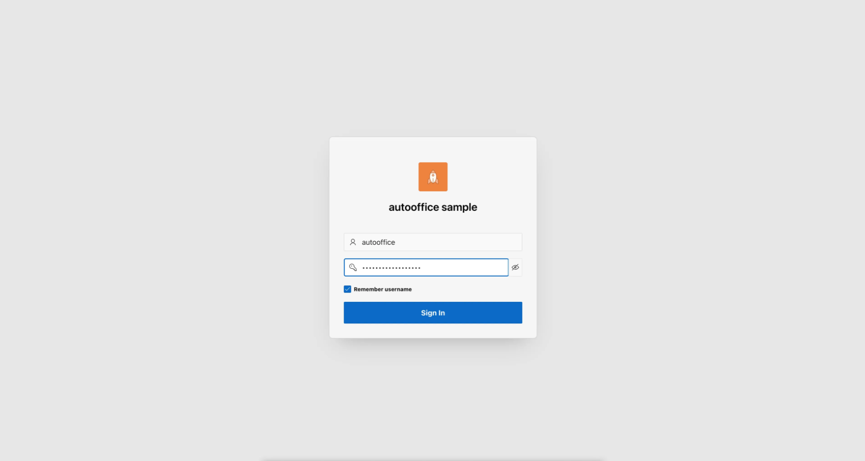Reveal password with the crossed-eye icon
The width and height of the screenshot is (865, 461).
[x=515, y=267]
